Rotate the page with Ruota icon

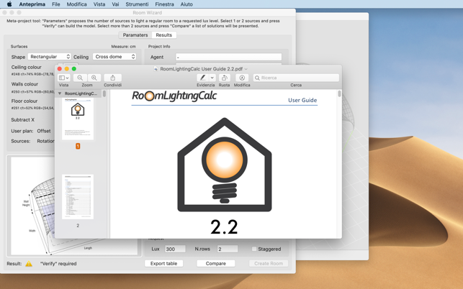(225, 78)
